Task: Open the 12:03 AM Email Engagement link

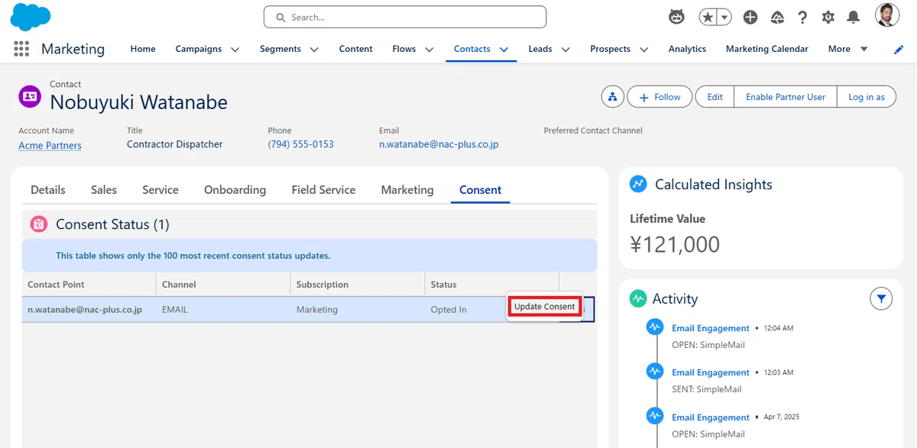Action: (711, 372)
